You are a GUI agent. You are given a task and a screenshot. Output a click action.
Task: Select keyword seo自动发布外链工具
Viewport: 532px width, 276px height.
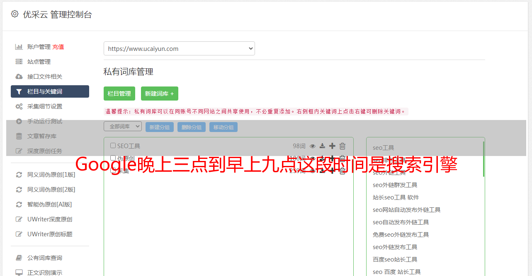tap(401, 222)
